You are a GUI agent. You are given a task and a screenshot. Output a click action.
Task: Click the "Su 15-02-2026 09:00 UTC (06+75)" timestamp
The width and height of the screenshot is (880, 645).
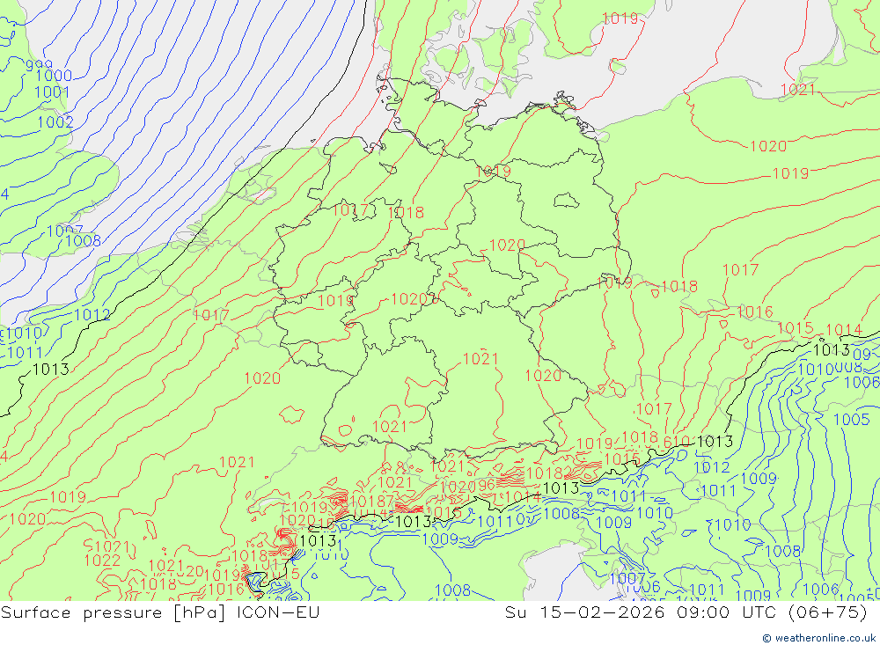(686, 612)
